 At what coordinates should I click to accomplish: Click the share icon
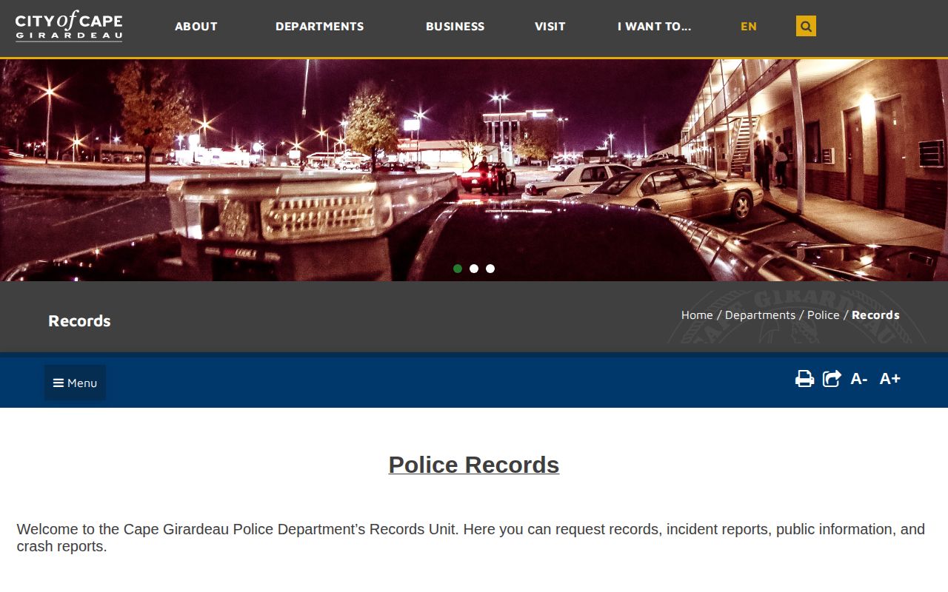[832, 379]
